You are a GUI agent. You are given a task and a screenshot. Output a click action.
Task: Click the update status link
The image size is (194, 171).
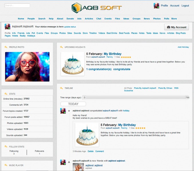tap(70, 27)
